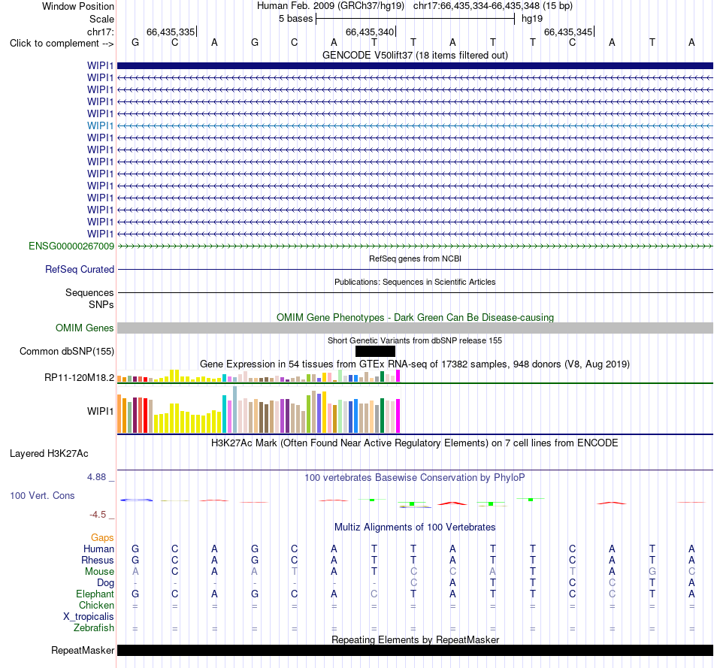Screen dimensions: 714x668
Task: Click the grey OMIM Genes bar
Action: [x=415, y=328]
